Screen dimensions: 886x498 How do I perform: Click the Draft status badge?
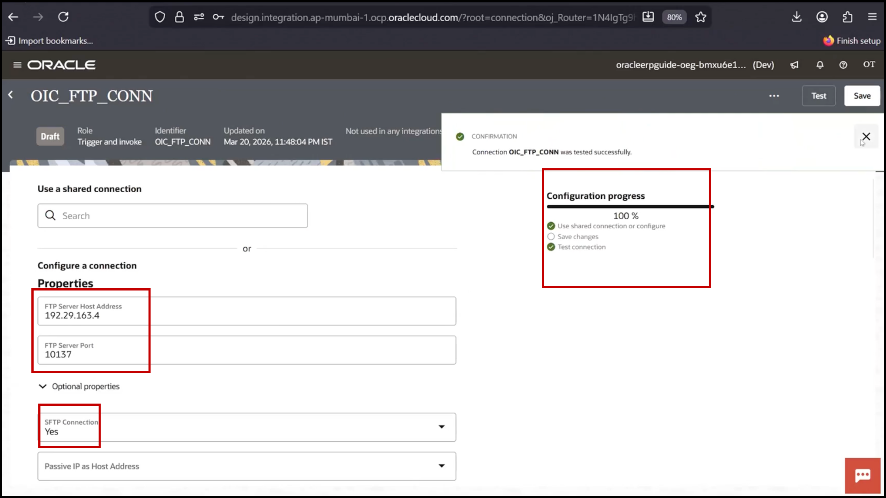point(50,136)
